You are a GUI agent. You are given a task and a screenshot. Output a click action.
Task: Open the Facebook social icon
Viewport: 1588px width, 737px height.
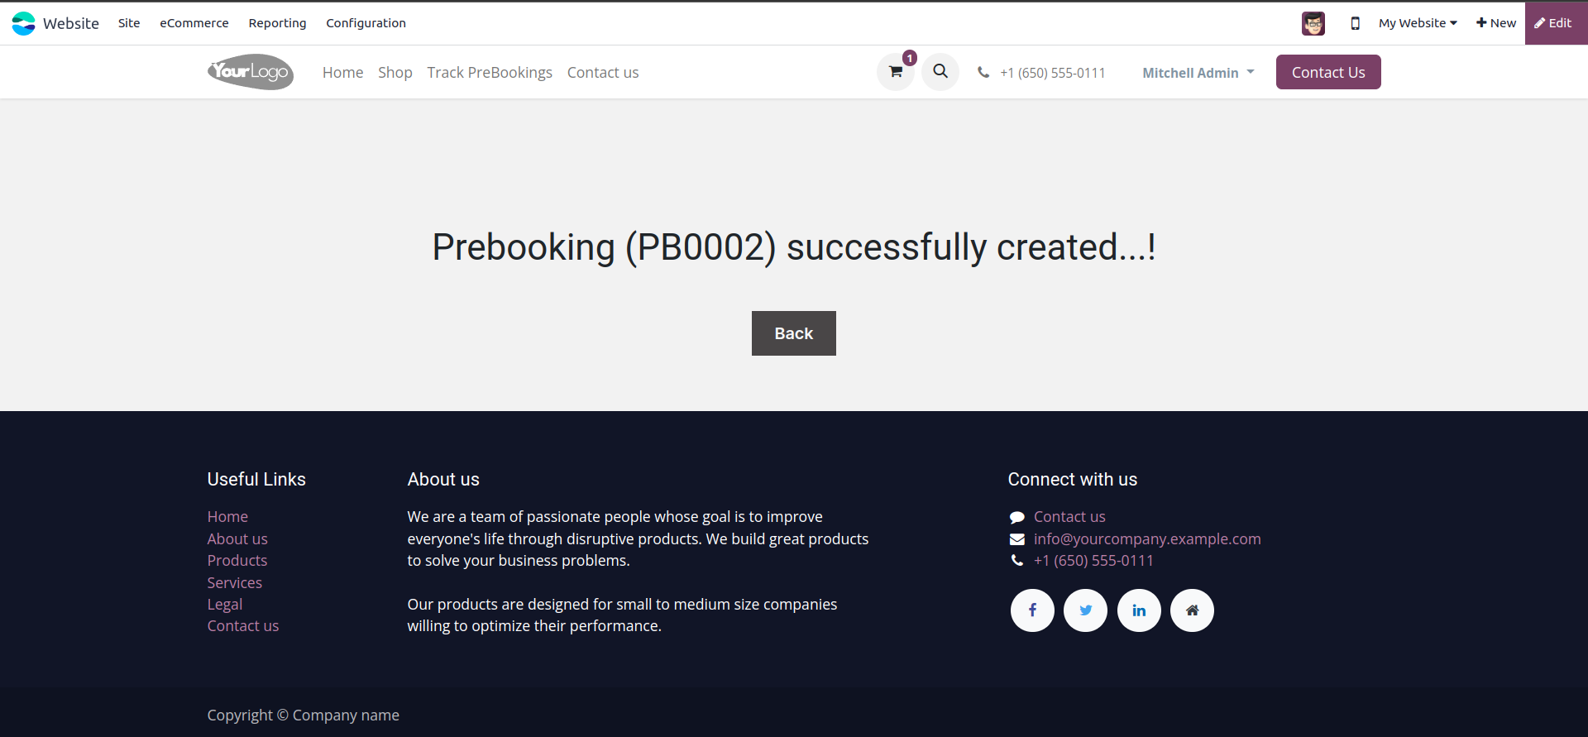coord(1032,610)
